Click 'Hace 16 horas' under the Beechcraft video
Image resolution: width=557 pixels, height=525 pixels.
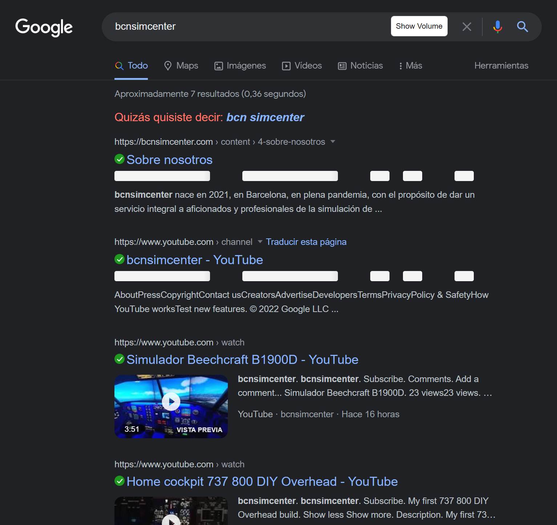[x=370, y=414]
